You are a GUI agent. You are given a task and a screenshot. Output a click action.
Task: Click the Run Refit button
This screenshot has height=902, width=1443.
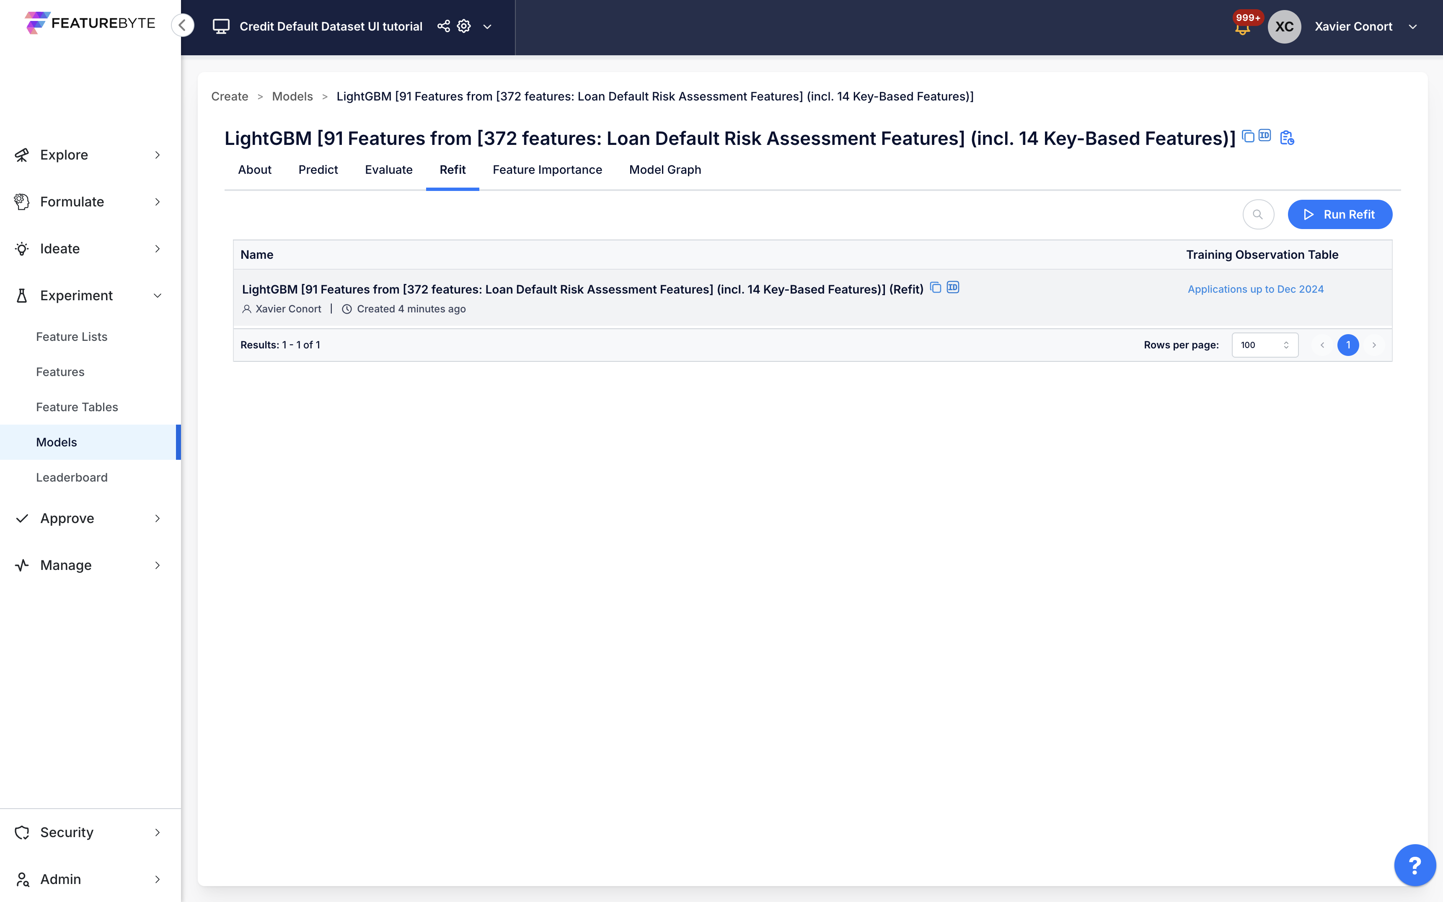point(1340,214)
